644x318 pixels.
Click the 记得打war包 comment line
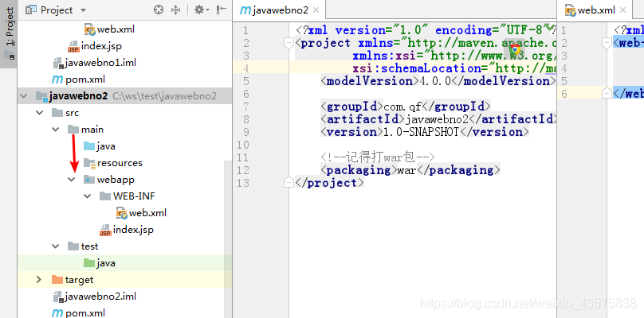(x=378, y=157)
